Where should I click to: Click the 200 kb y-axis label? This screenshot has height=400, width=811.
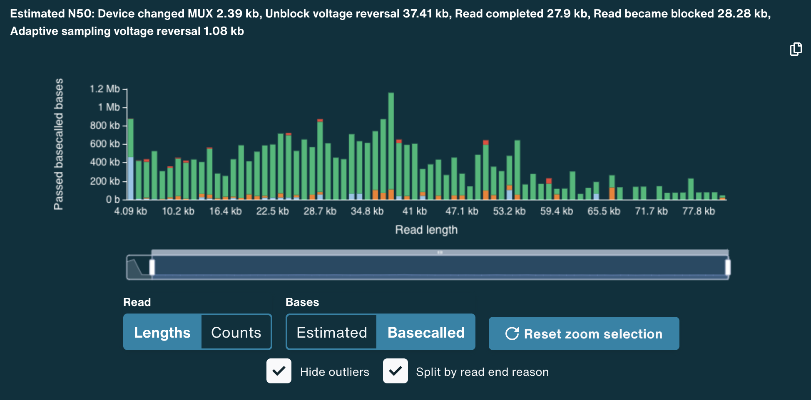pyautogui.click(x=105, y=181)
